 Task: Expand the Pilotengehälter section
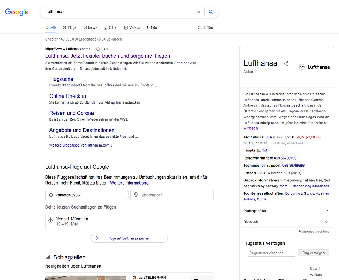[327, 211]
